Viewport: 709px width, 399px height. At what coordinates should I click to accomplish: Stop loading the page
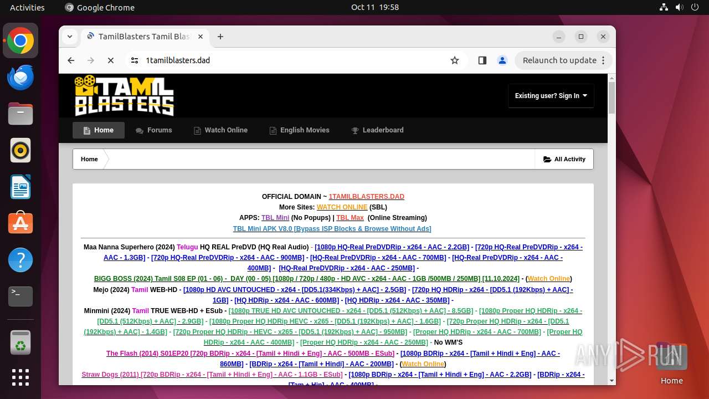(111, 60)
